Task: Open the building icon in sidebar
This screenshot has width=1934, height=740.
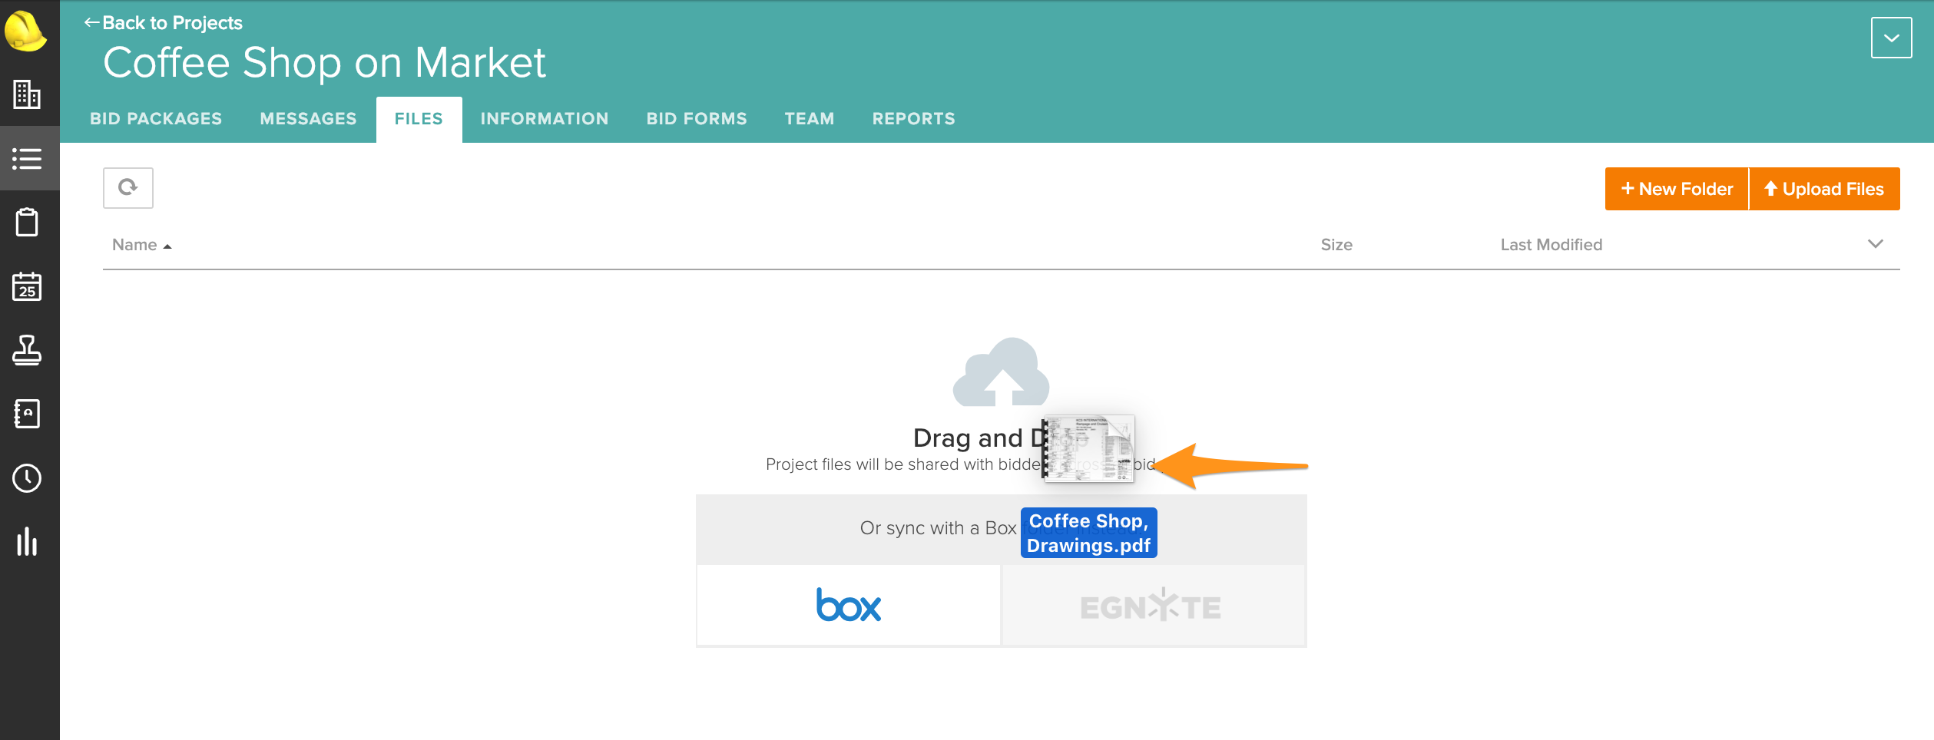Action: click(x=27, y=94)
